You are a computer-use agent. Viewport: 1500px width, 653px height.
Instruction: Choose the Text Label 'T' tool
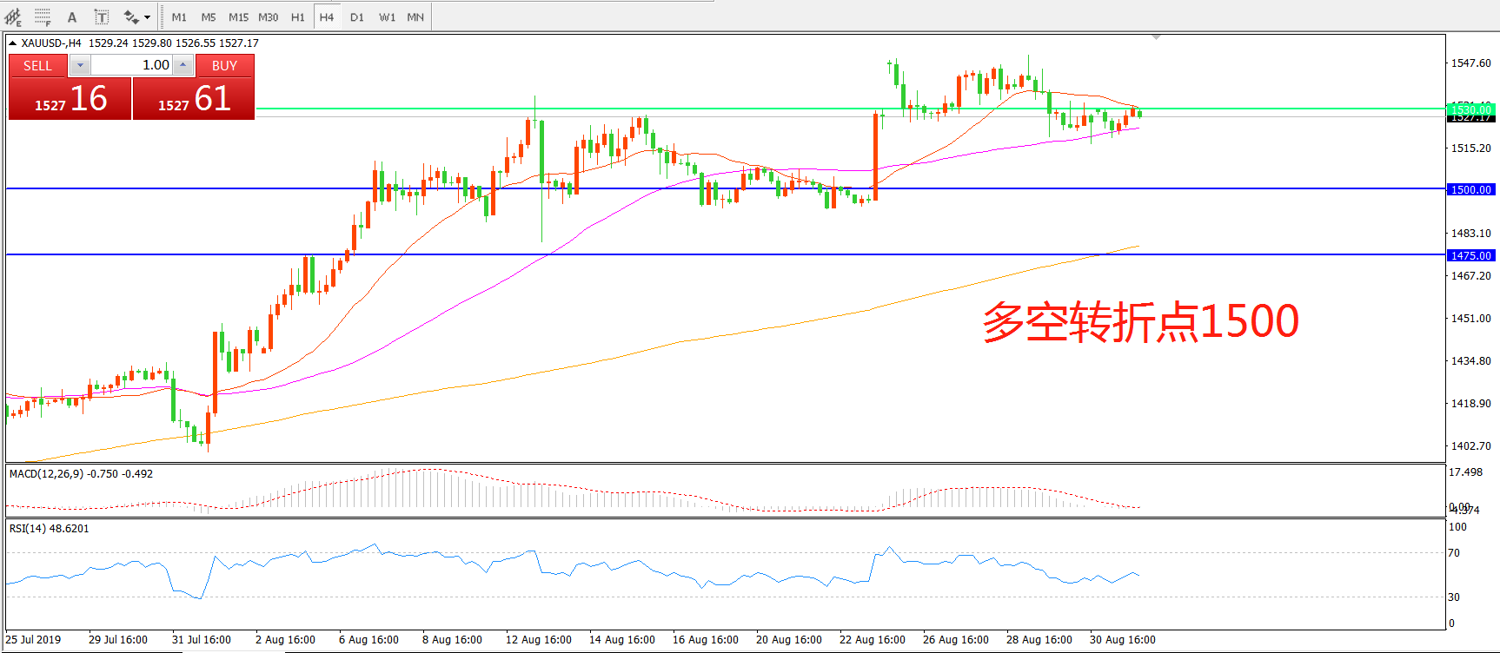pos(102,16)
